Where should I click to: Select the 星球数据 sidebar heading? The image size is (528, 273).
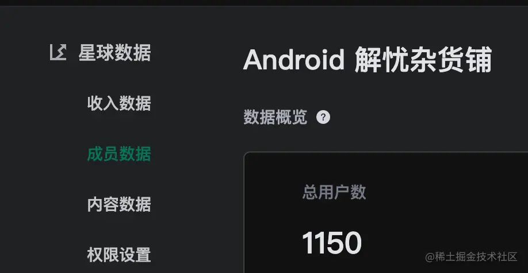click(114, 53)
